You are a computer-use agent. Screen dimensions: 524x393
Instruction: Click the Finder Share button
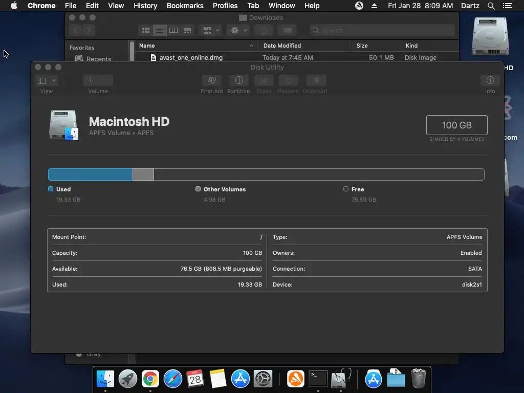click(264, 30)
